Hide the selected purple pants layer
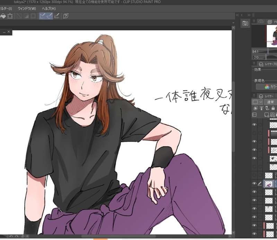This screenshot has width=277, height=240. [254, 183]
